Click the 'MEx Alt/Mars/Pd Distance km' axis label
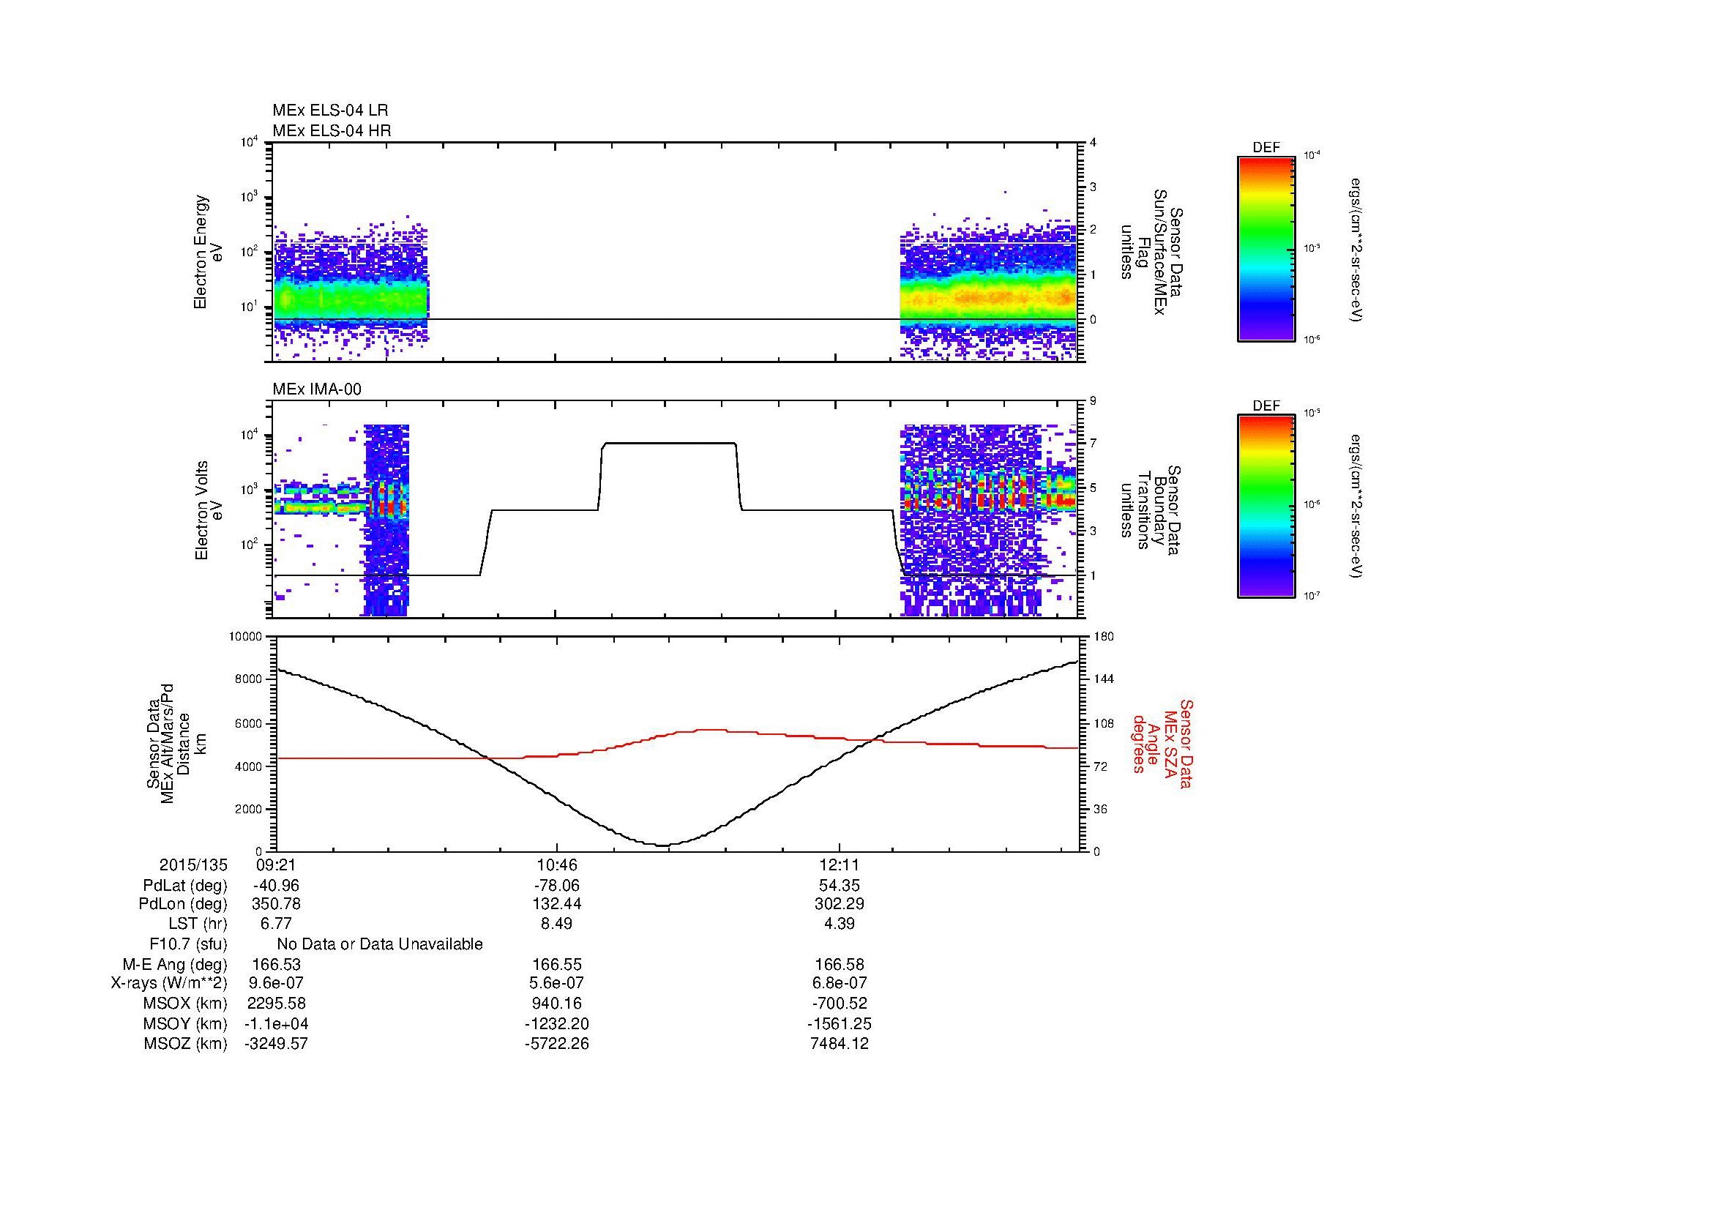Image resolution: width=1712 pixels, height=1210 pixels. (x=175, y=743)
